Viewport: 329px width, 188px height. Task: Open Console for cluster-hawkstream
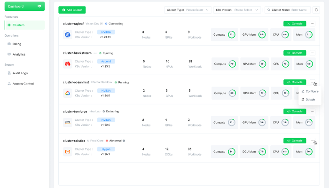coord(295,53)
